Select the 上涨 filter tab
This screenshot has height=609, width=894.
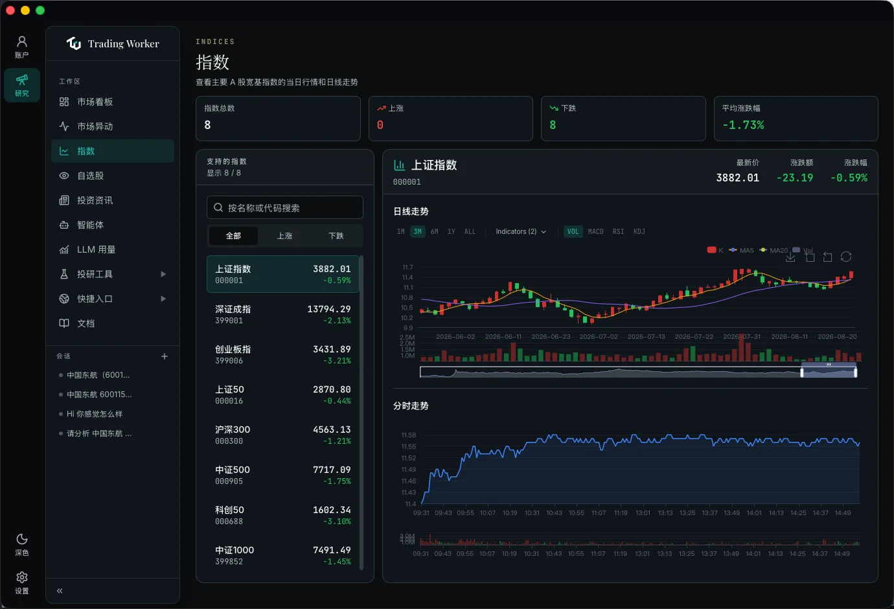[285, 236]
